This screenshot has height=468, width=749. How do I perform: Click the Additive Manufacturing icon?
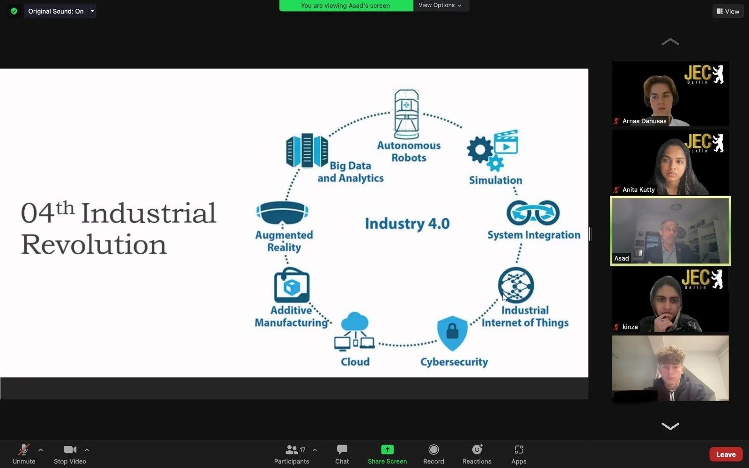click(292, 285)
